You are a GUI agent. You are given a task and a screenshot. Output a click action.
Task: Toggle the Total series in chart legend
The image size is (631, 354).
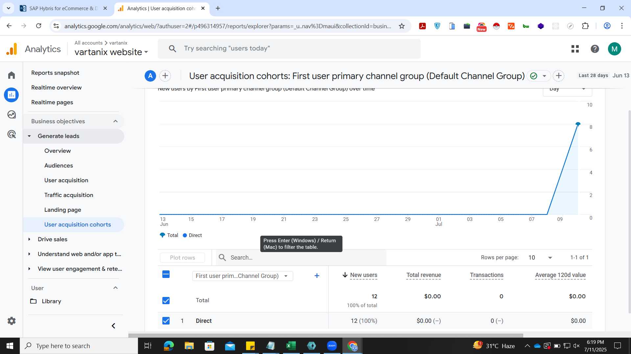[169, 235]
